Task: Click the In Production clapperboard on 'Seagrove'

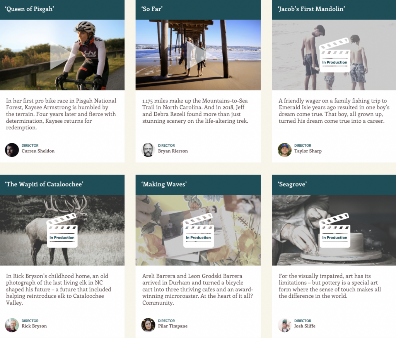Action: [x=335, y=230]
